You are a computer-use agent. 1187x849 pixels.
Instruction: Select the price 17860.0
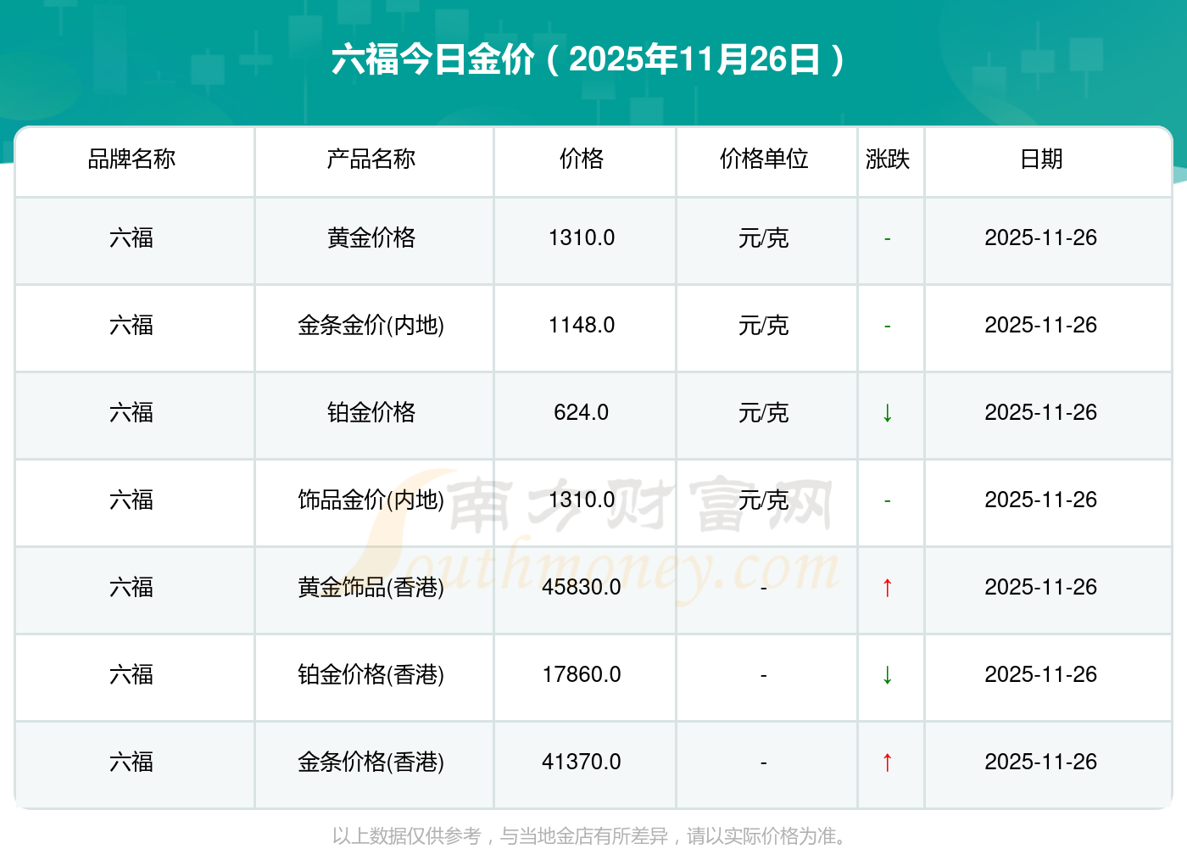[582, 674]
